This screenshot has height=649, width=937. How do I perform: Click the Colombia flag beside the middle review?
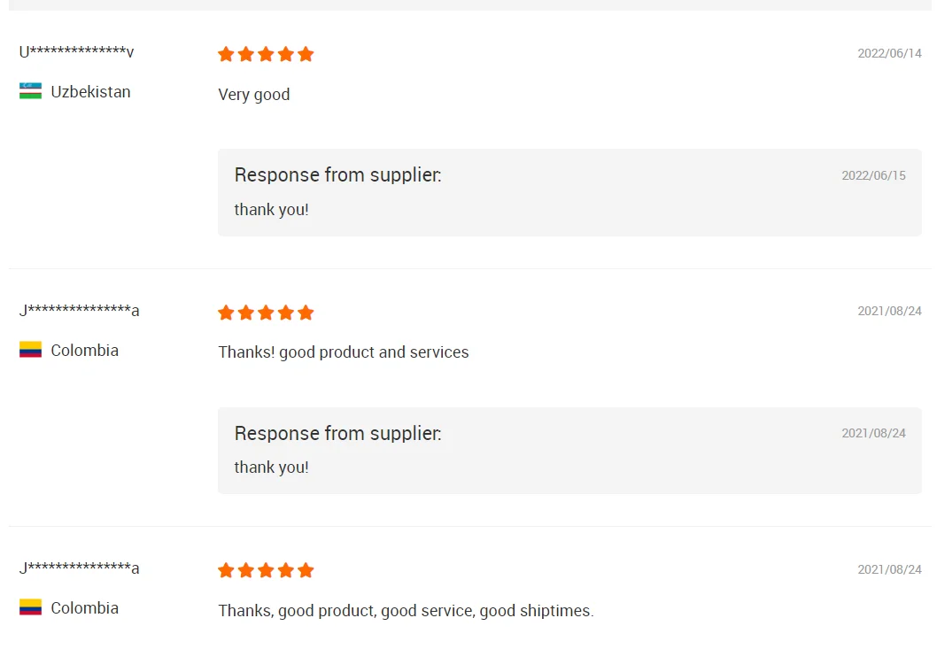pos(30,350)
